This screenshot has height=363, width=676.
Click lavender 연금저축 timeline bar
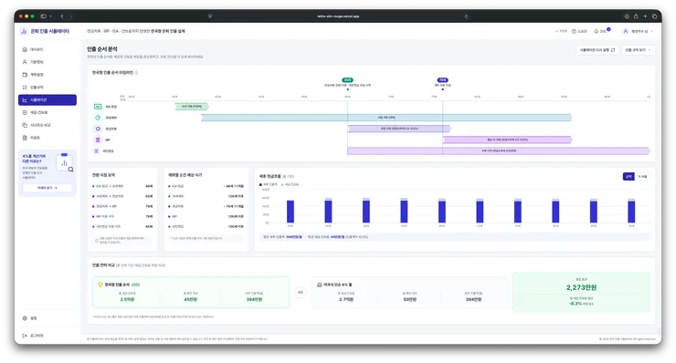[399, 129]
